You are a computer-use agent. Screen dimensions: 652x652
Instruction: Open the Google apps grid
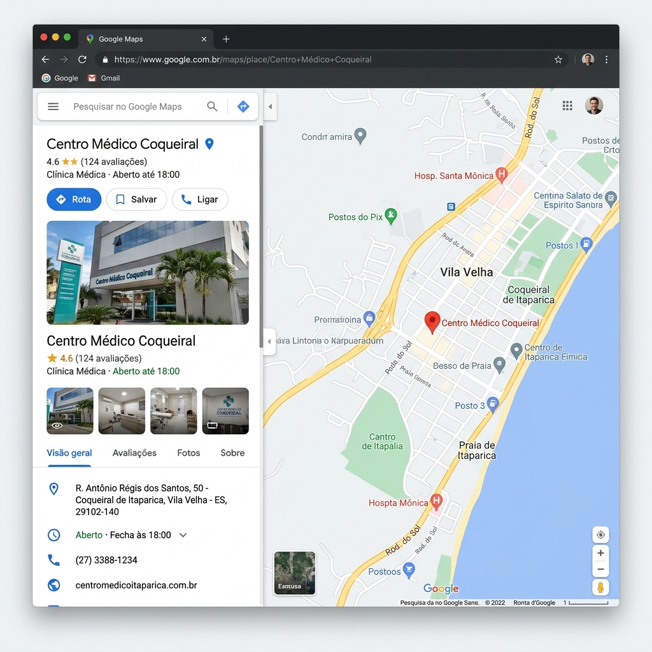click(x=567, y=106)
